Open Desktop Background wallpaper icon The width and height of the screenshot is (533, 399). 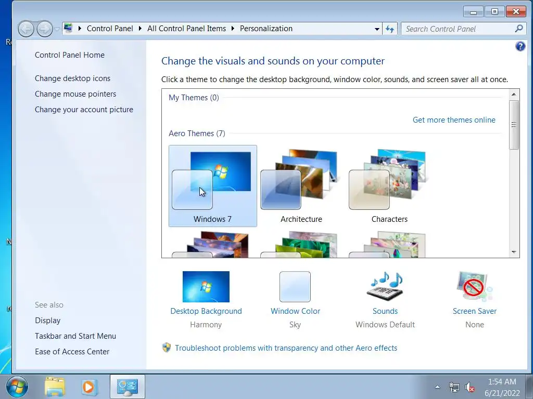click(x=206, y=287)
